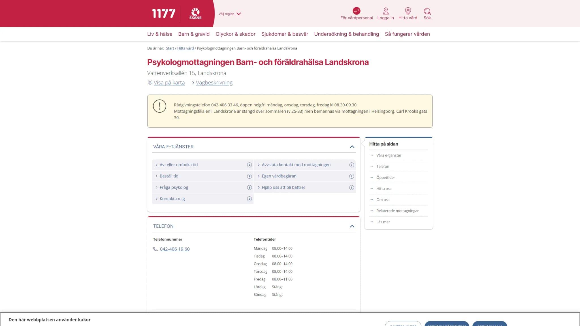Click info icon for Avsluta kontakt med mottagningen
Viewport: 580px width, 326px height.
351,165
